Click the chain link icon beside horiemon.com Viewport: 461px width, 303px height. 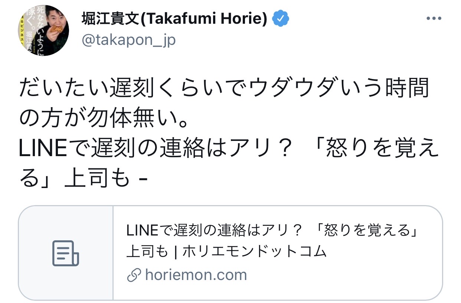tap(134, 275)
